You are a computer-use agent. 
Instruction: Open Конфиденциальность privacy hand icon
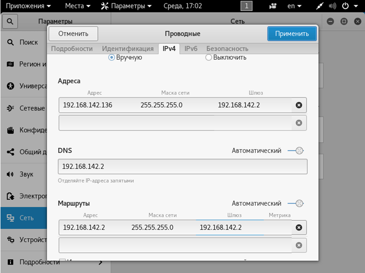click(10, 130)
